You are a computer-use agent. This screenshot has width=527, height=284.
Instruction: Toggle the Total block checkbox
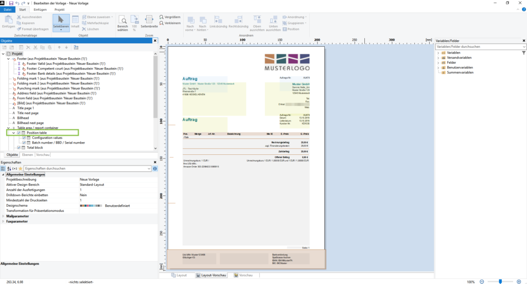tap(19, 148)
